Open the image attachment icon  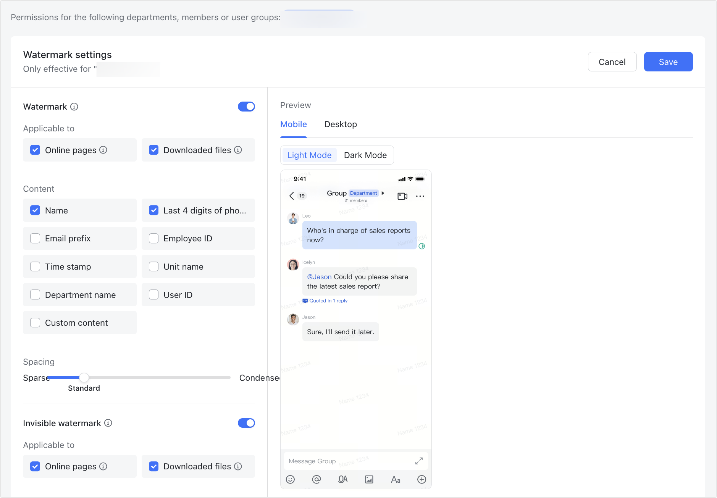click(x=369, y=479)
